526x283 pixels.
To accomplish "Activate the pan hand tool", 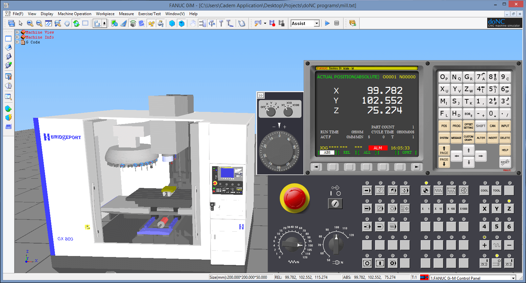I will (x=67, y=23).
